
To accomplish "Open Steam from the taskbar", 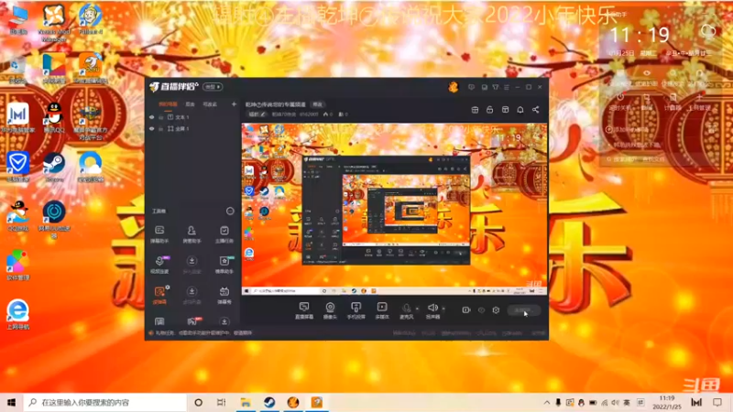I will click(269, 402).
